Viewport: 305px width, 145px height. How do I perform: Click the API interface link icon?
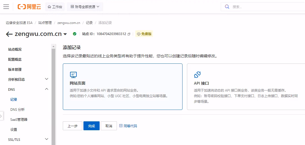tap(197, 75)
